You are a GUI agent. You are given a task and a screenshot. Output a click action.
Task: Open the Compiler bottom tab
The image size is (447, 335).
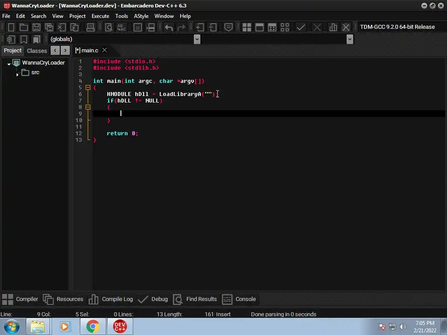20,299
